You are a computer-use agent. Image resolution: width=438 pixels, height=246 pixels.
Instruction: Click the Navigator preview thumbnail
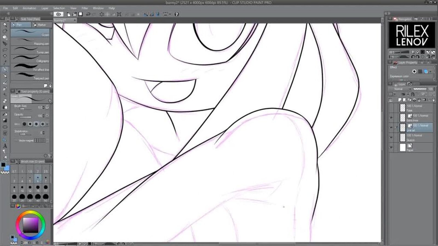pyautogui.click(x=412, y=35)
